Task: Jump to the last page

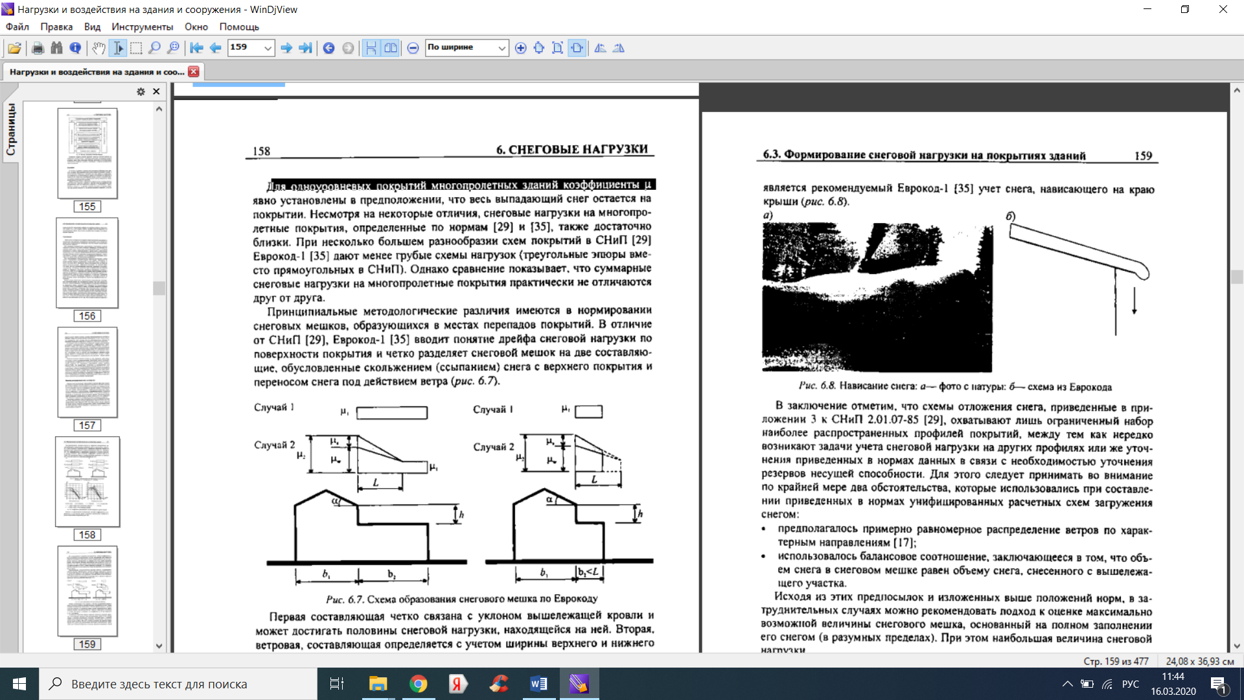Action: (305, 48)
